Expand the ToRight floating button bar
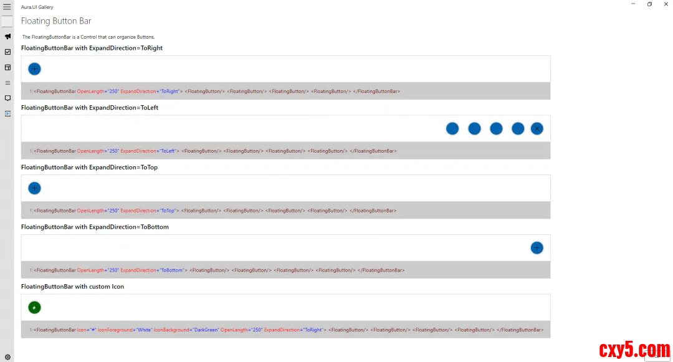The height and width of the screenshot is (362, 673). click(35, 69)
